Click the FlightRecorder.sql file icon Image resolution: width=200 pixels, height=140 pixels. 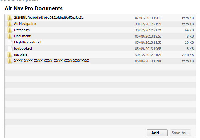[x=10, y=42]
